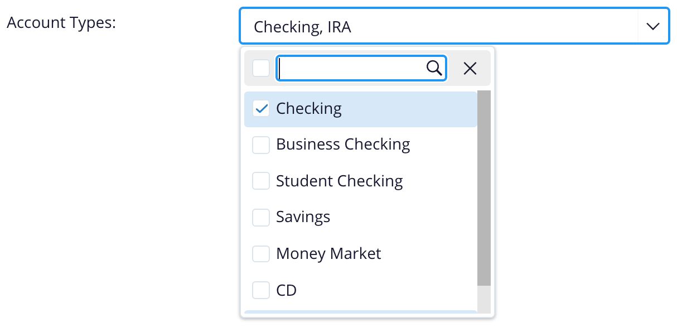The image size is (677, 327).
Task: Click the Account Types multiselect value box
Action: pyautogui.click(x=438, y=26)
